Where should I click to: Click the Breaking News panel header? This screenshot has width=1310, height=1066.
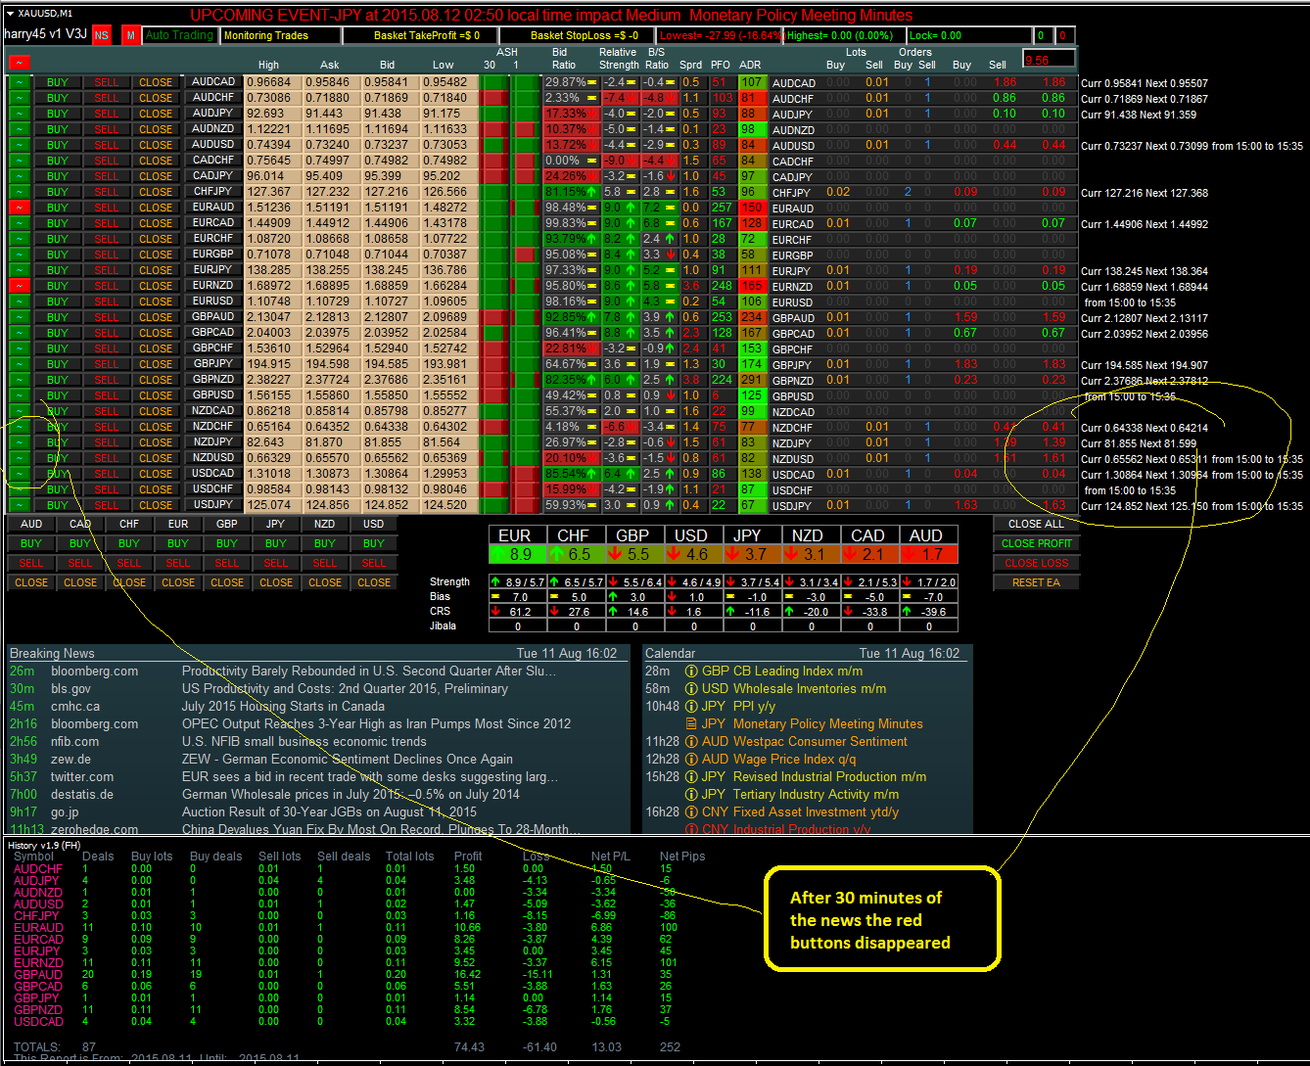317,653
